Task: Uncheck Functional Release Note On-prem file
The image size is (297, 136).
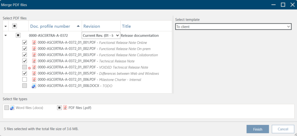Action: 25,49
